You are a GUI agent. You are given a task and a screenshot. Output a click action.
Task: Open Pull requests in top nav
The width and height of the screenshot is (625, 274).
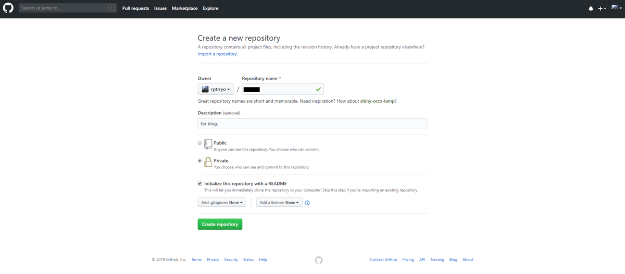pos(135,8)
